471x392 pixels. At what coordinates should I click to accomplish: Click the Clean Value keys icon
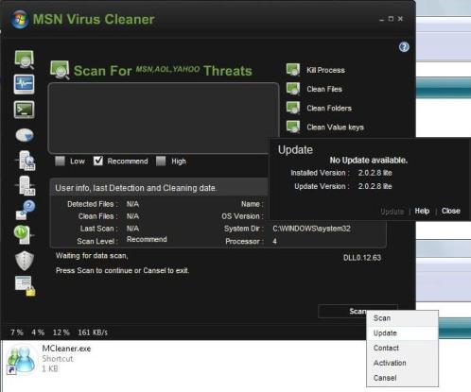point(293,127)
